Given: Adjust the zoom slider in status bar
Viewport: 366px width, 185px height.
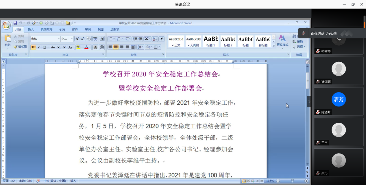Looking at the screenshot, I should pyautogui.click(x=292, y=181).
